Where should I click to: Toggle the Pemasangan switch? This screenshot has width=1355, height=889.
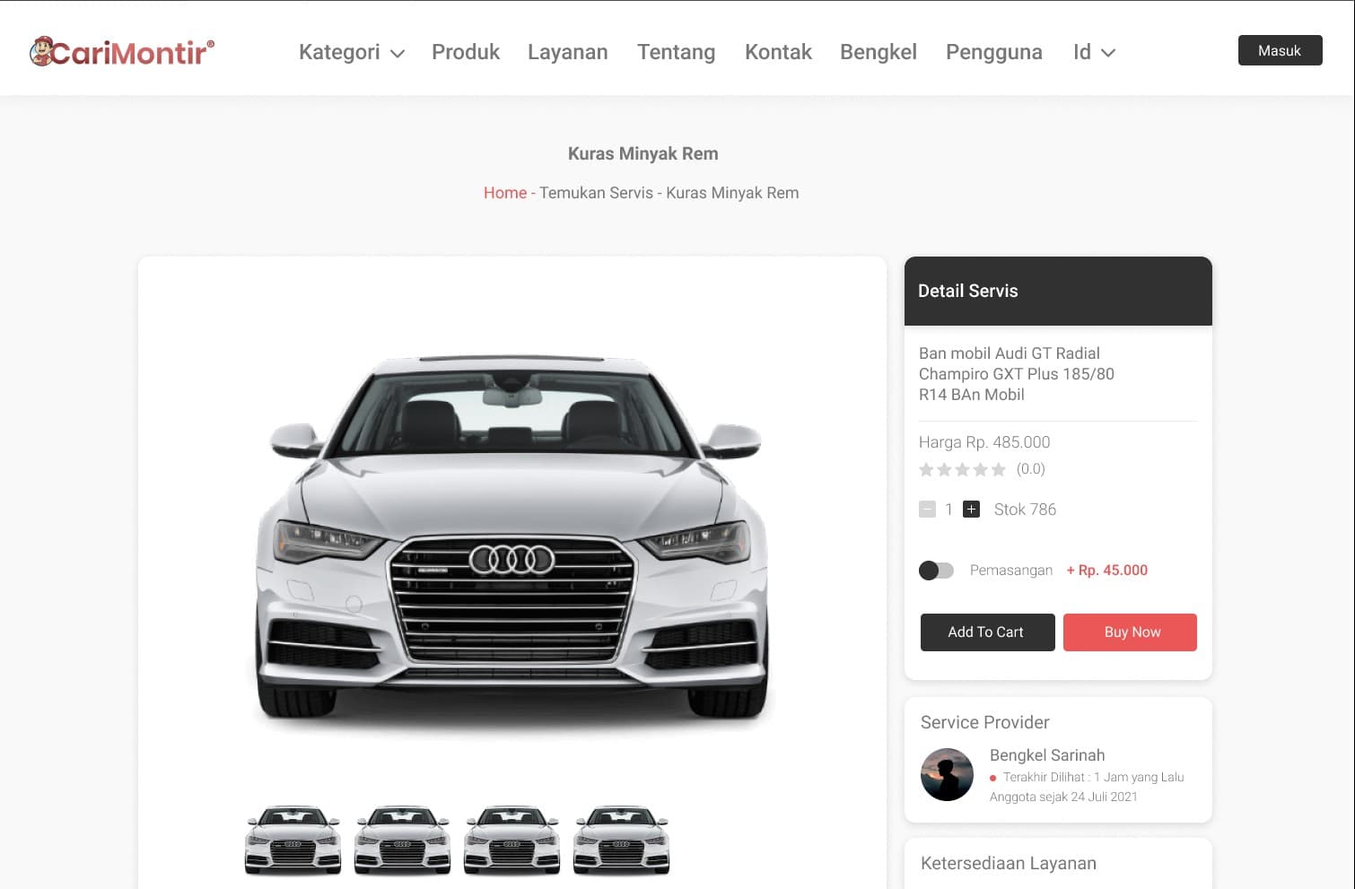pos(936,571)
